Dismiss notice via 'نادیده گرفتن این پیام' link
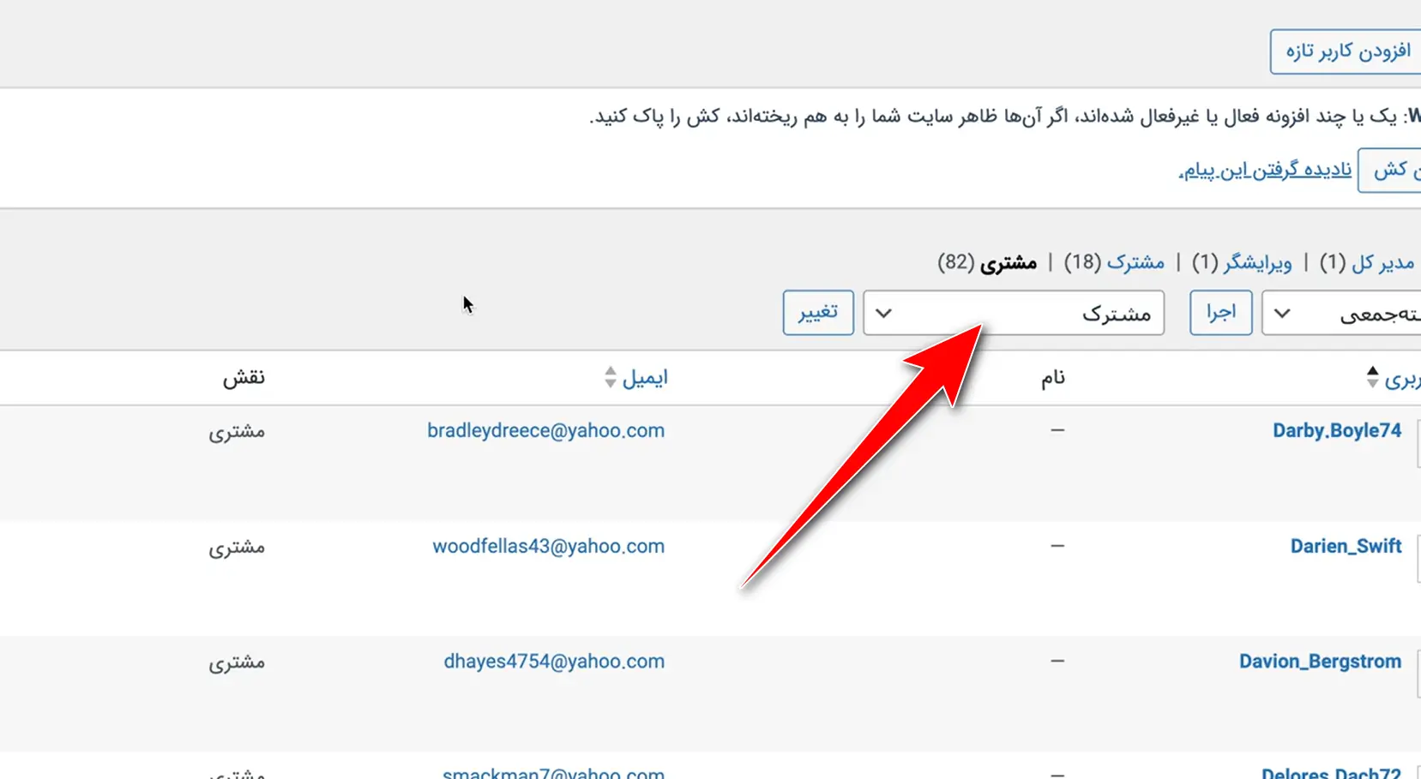 tap(1265, 170)
